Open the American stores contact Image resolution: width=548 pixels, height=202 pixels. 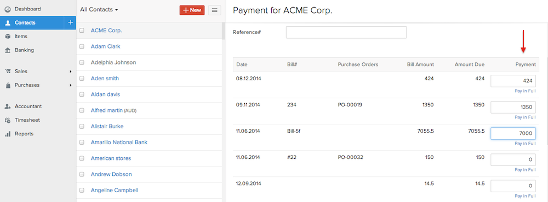(111, 158)
